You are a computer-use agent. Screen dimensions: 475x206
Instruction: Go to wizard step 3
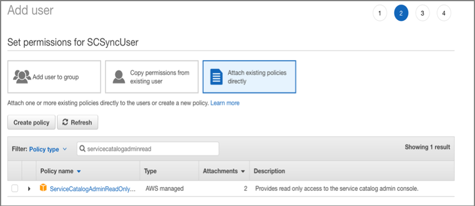click(422, 14)
